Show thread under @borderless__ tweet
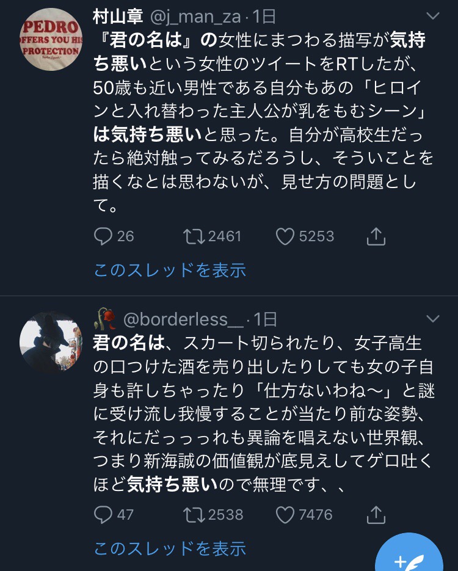This screenshot has height=571, width=458. [x=170, y=548]
